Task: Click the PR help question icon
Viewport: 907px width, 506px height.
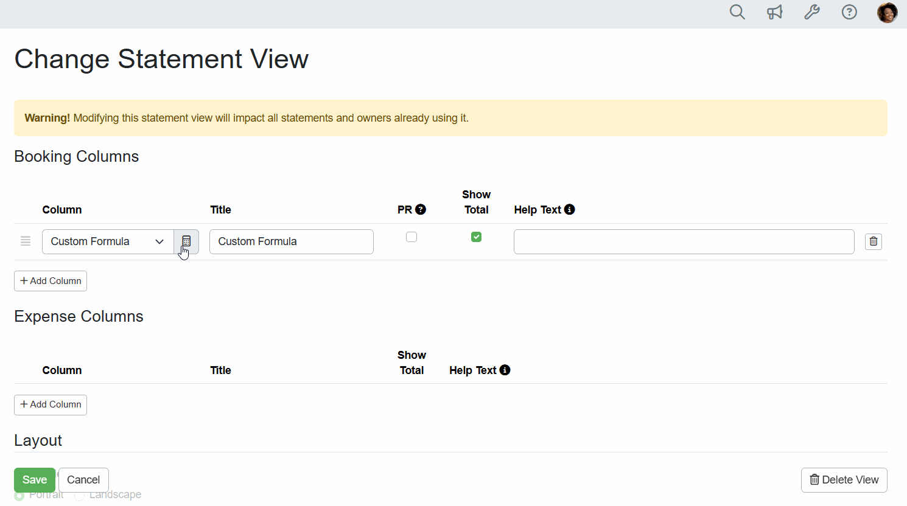Action: [421, 209]
